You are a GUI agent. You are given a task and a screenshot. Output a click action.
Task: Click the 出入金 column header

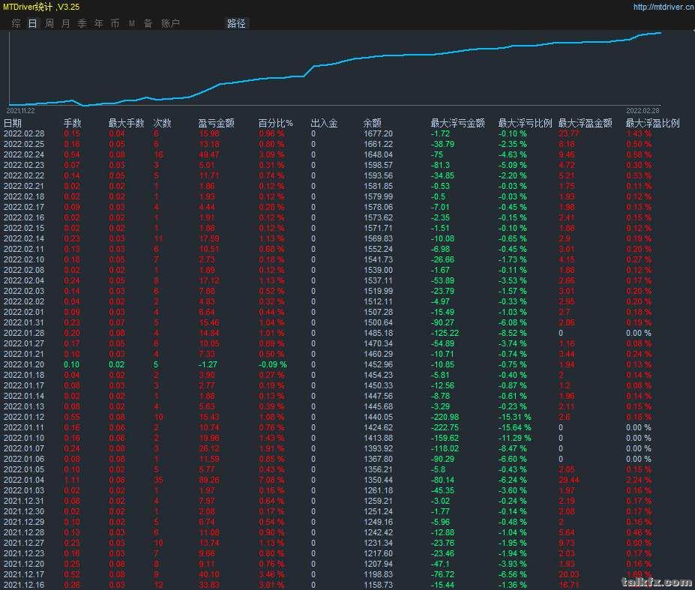(x=324, y=123)
